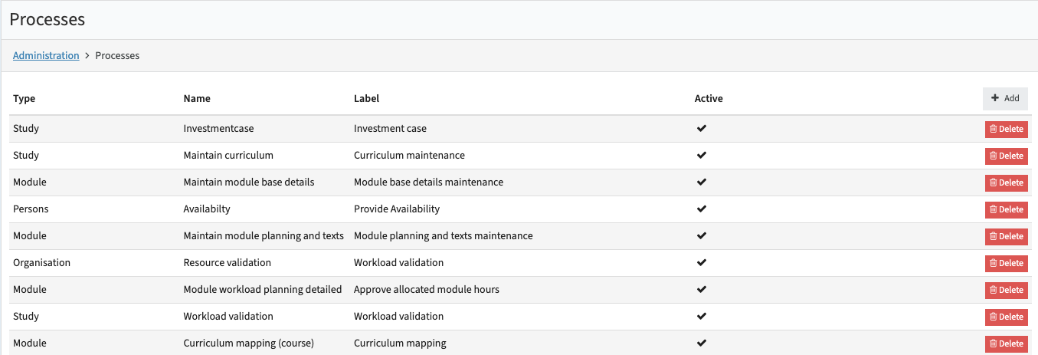Click the Name column header
Image resolution: width=1038 pixels, height=355 pixels.
coord(197,99)
